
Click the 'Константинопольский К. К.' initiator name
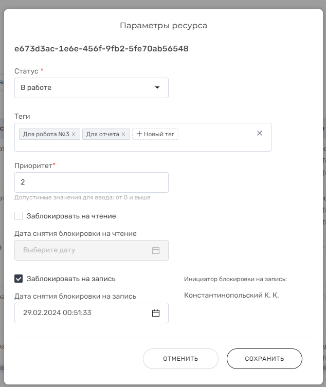tap(231, 295)
